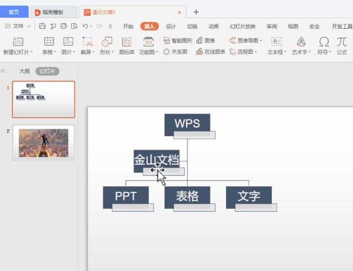Viewport: 353px width, 271px height.
Task: Select the PPT box in the chart
Action: tap(126, 196)
